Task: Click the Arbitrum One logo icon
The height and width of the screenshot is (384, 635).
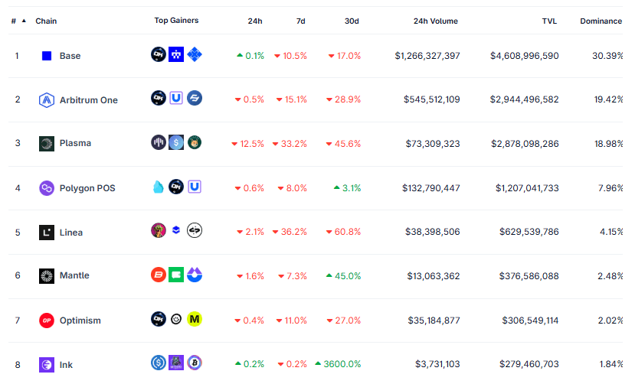Action: coord(47,100)
